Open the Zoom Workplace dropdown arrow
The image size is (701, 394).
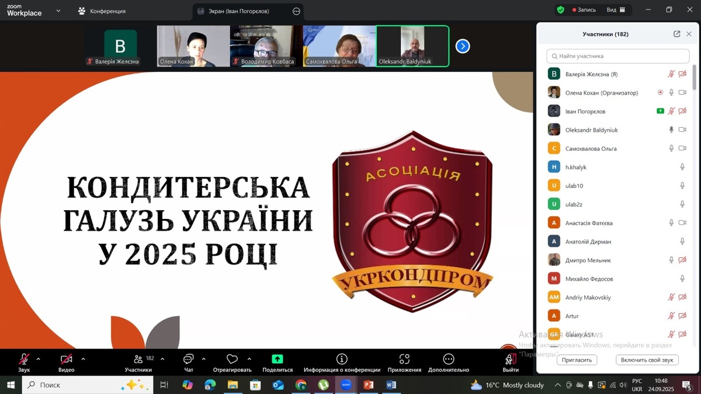[58, 11]
